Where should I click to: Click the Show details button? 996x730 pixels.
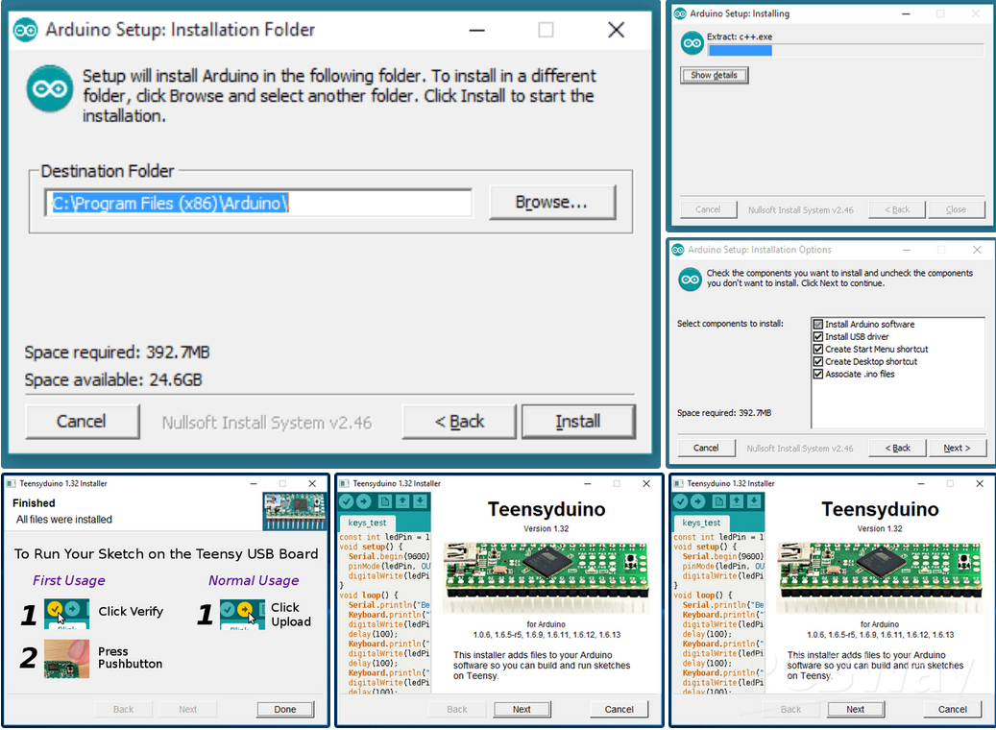(714, 75)
